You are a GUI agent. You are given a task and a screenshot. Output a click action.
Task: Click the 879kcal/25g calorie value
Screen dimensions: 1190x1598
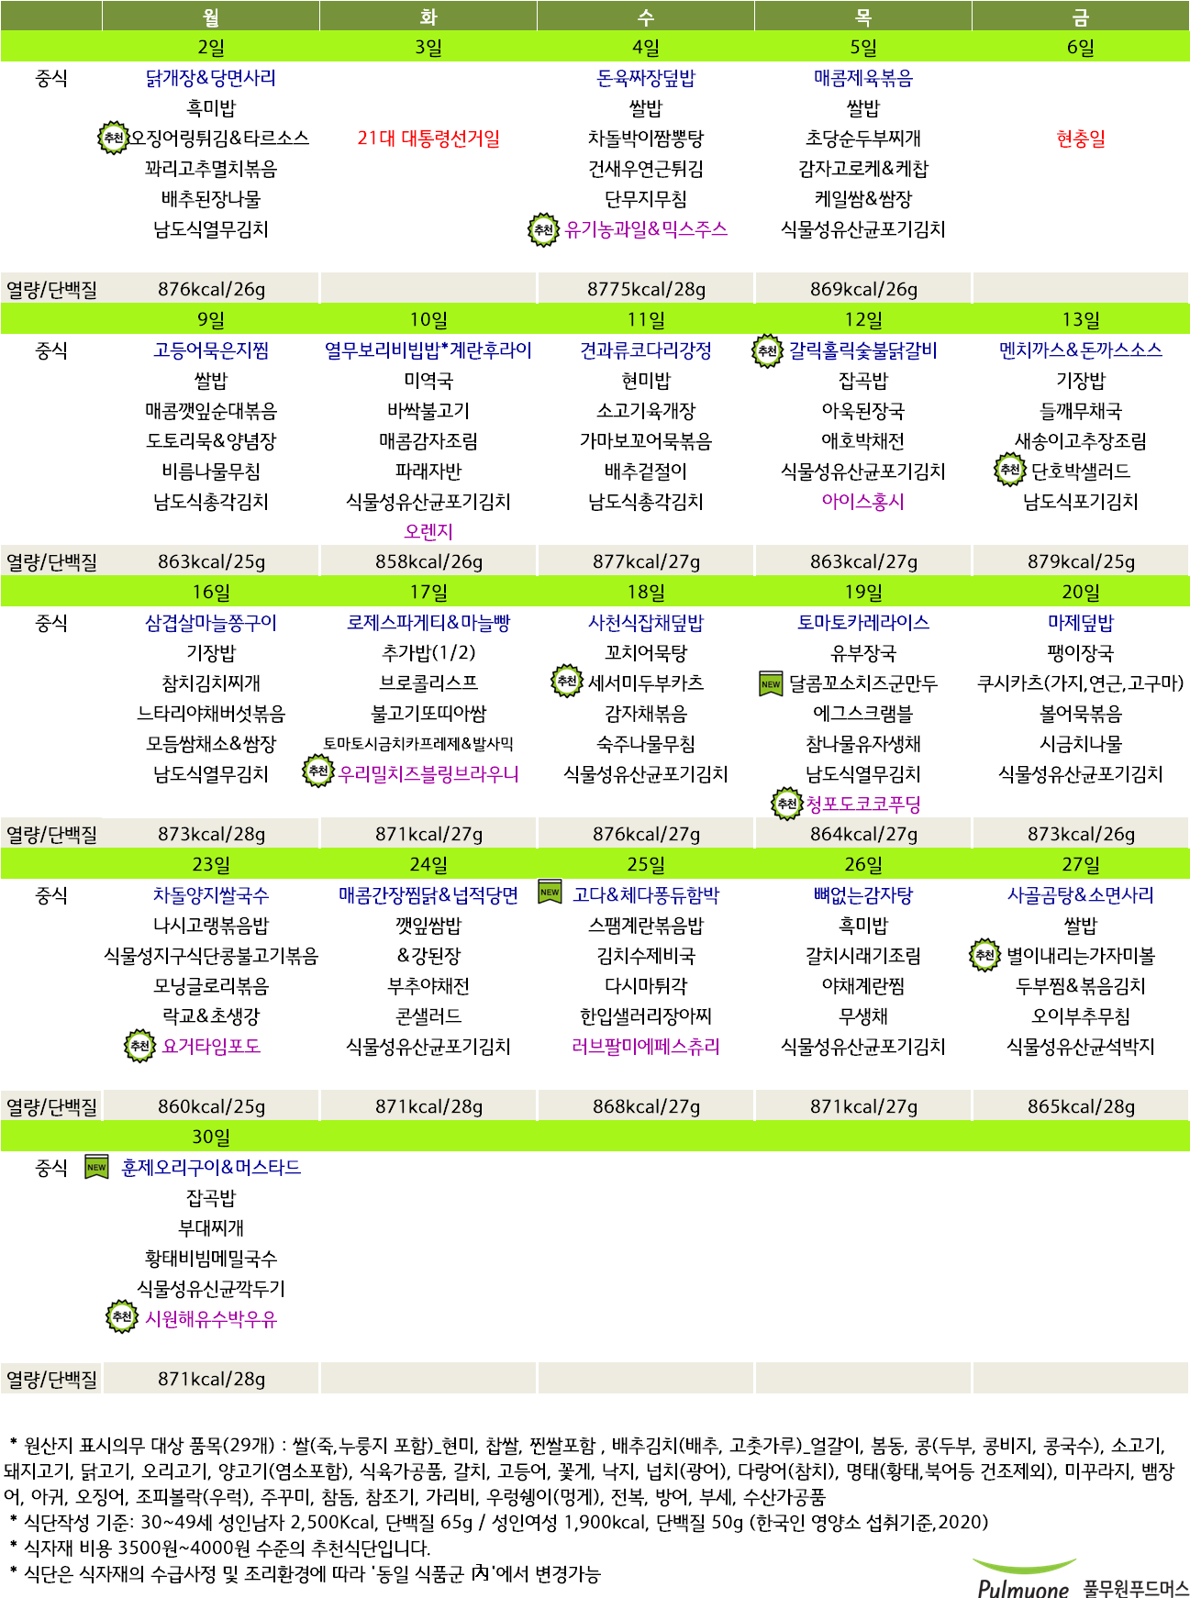pyautogui.click(x=1081, y=562)
